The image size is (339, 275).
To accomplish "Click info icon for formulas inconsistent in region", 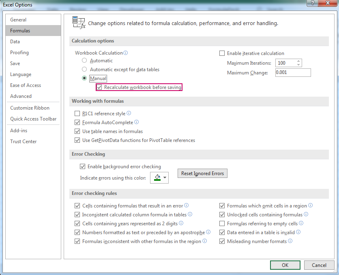I will (204, 241).
